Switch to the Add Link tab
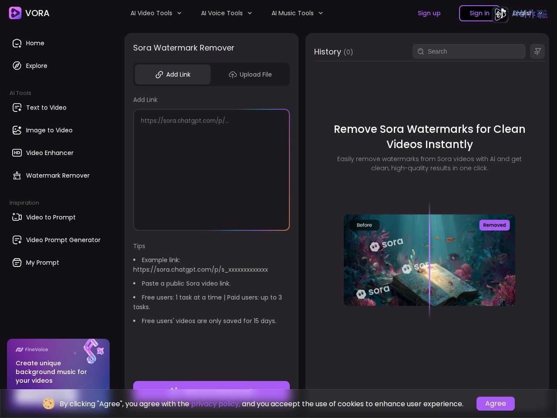This screenshot has width=557, height=418. [173, 74]
